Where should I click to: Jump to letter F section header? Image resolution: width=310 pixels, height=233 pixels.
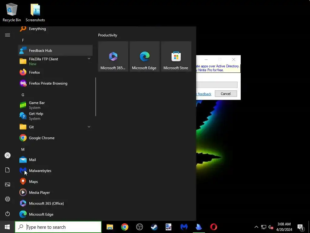(23, 40)
